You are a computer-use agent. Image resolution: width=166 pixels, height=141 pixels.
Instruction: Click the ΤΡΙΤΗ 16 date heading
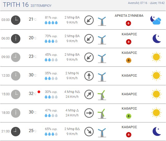click(16, 5)
